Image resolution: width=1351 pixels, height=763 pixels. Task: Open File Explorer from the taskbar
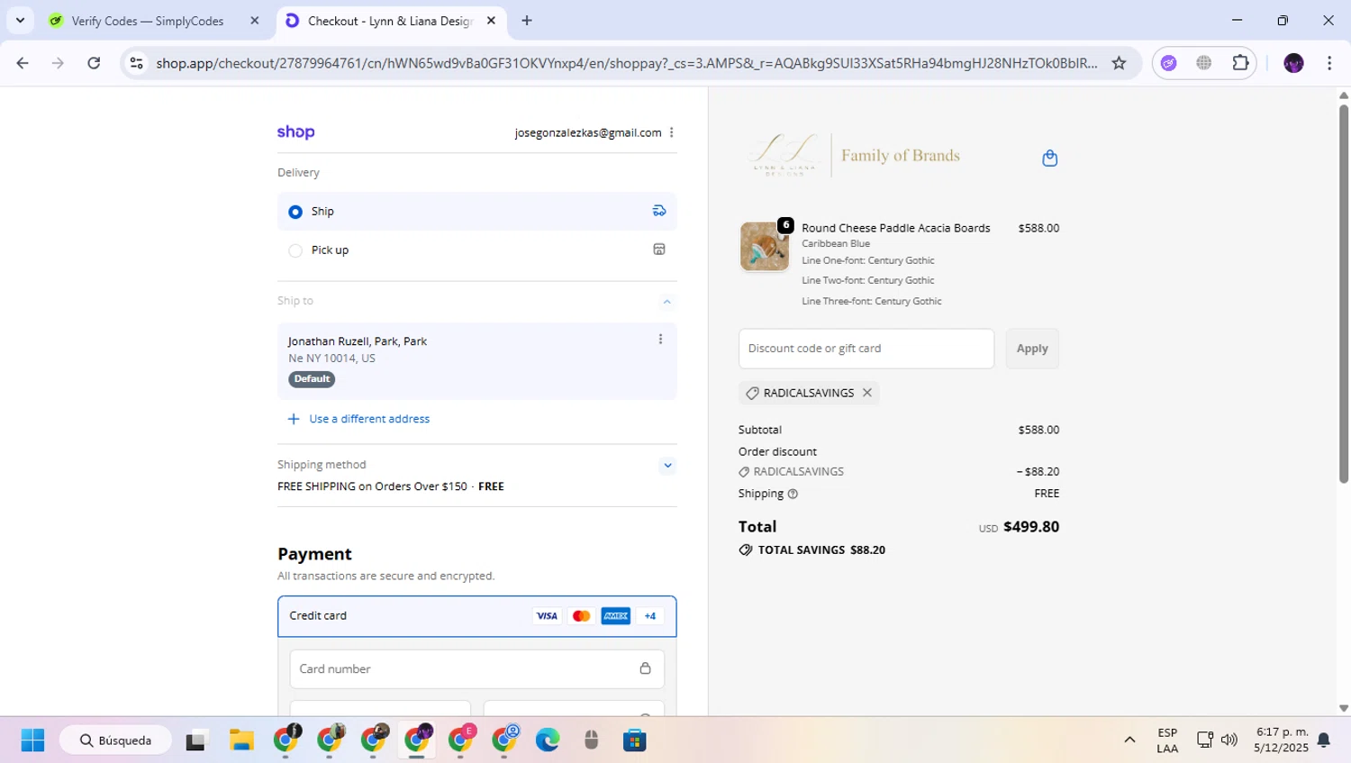pos(241,740)
